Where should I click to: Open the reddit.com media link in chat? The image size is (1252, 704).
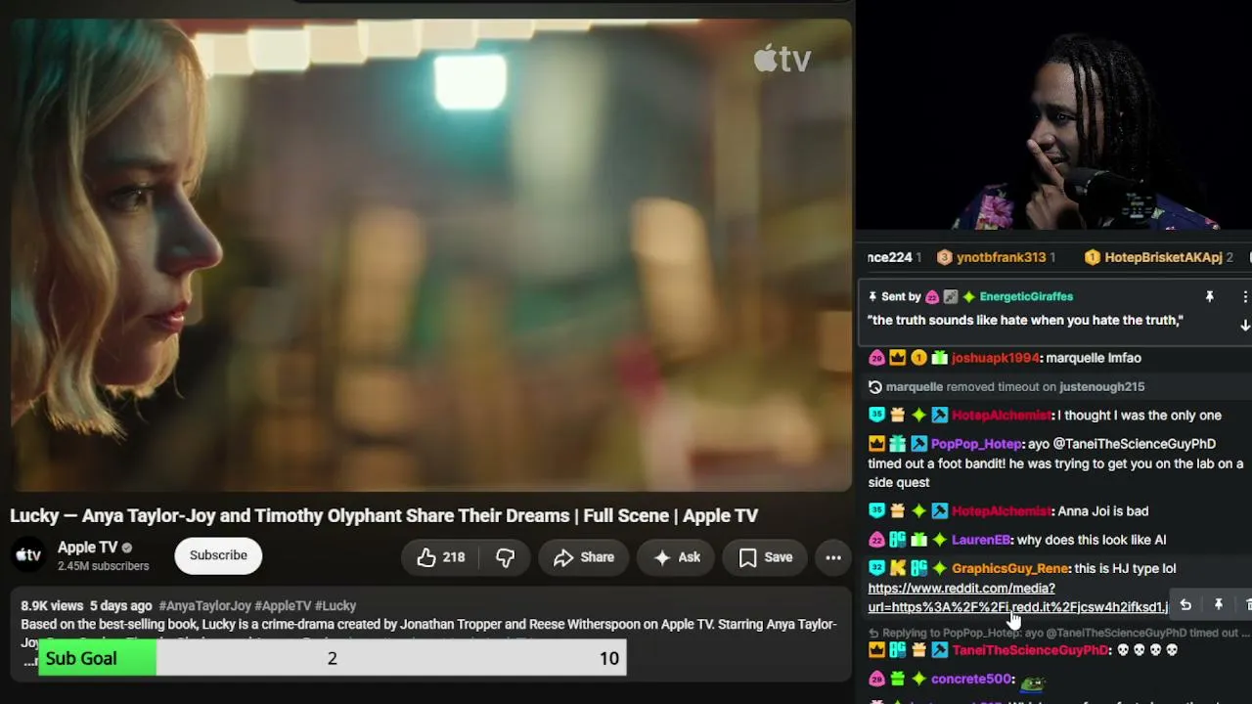pyautogui.click(x=1017, y=597)
